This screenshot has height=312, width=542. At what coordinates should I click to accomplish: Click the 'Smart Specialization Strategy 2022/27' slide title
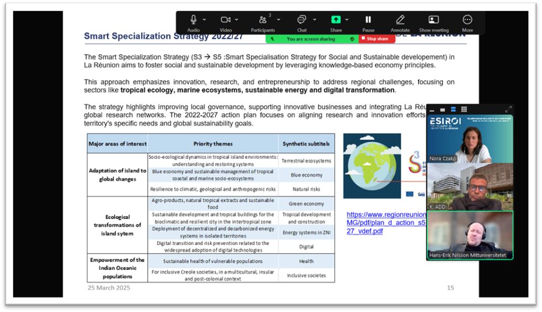[x=163, y=36]
